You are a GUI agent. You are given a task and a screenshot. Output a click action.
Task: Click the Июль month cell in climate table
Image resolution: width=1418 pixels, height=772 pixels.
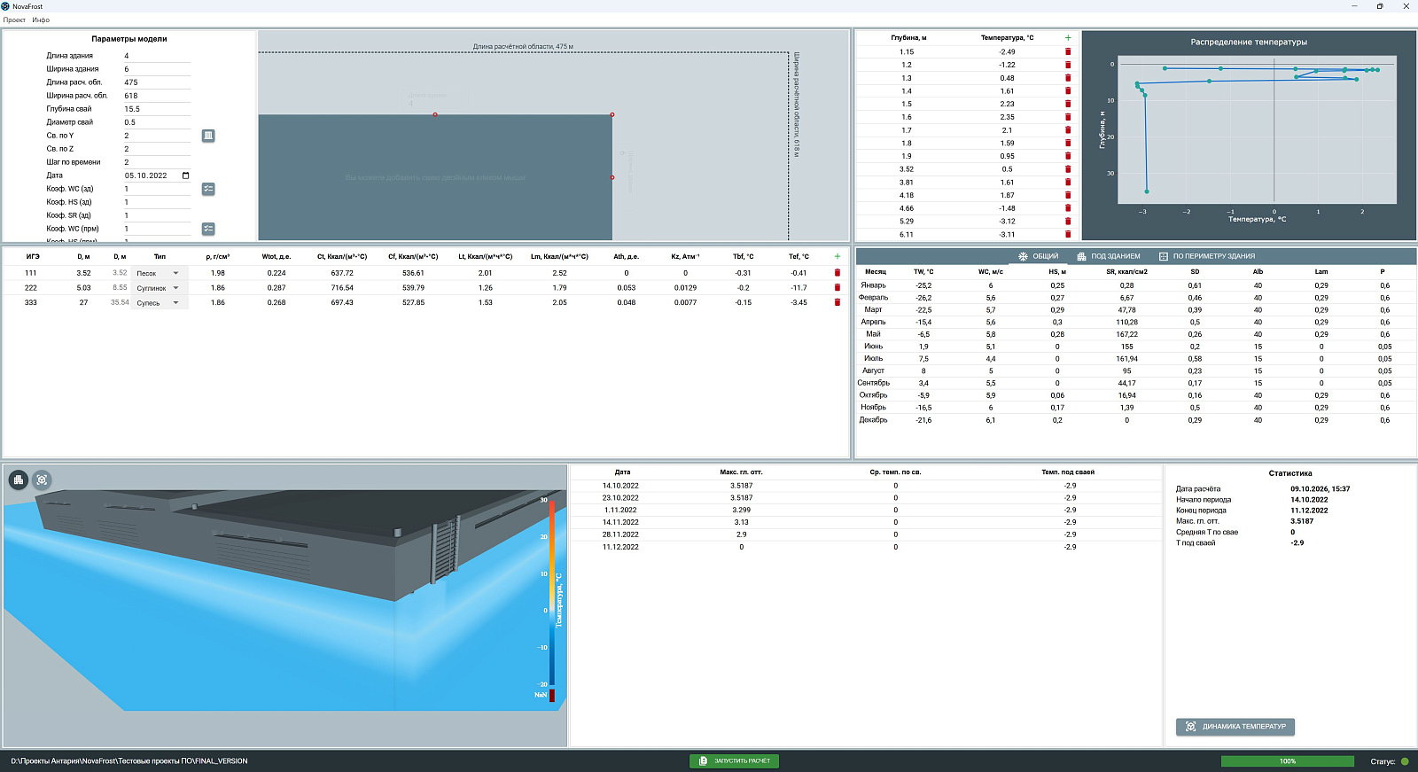pos(873,359)
